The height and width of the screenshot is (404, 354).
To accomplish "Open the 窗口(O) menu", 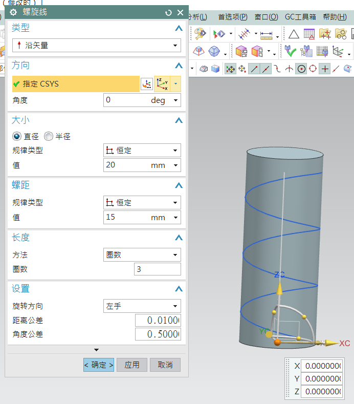I will (266, 17).
